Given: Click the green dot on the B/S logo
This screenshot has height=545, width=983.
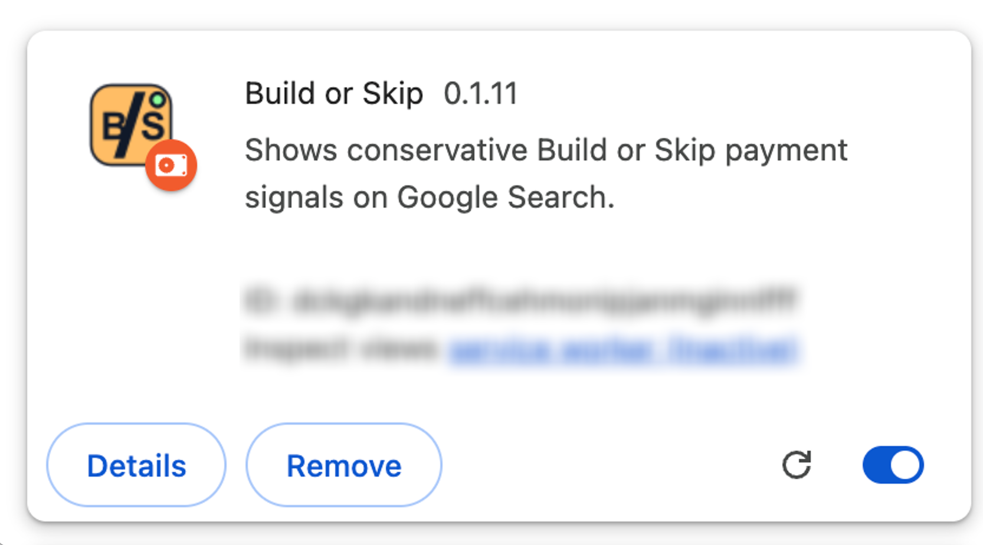Looking at the screenshot, I should point(157,100).
